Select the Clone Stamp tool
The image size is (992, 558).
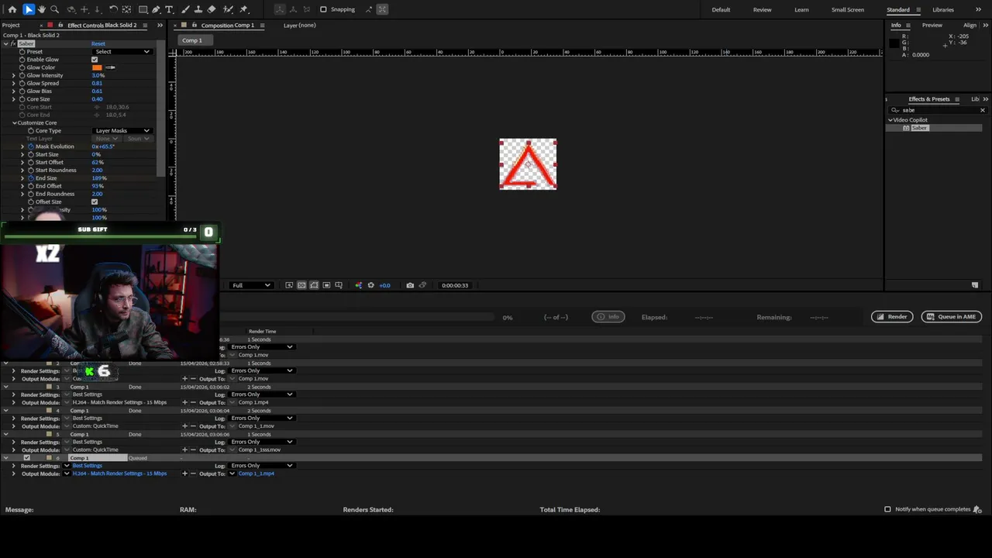pyautogui.click(x=197, y=9)
